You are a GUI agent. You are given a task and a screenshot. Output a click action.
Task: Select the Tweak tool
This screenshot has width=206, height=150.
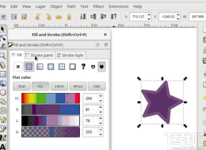3,46
